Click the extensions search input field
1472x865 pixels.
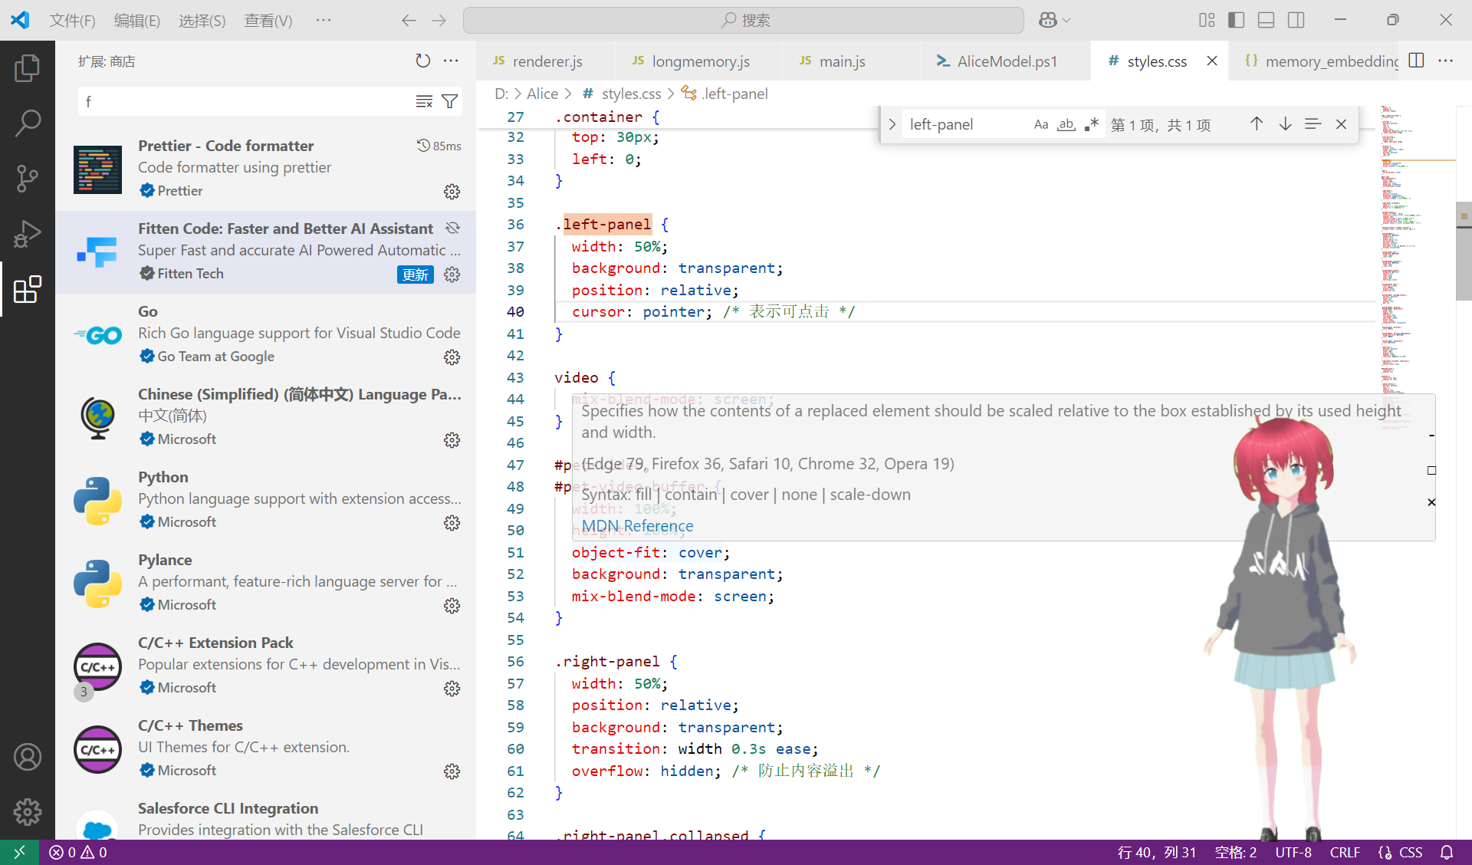pyautogui.click(x=245, y=101)
